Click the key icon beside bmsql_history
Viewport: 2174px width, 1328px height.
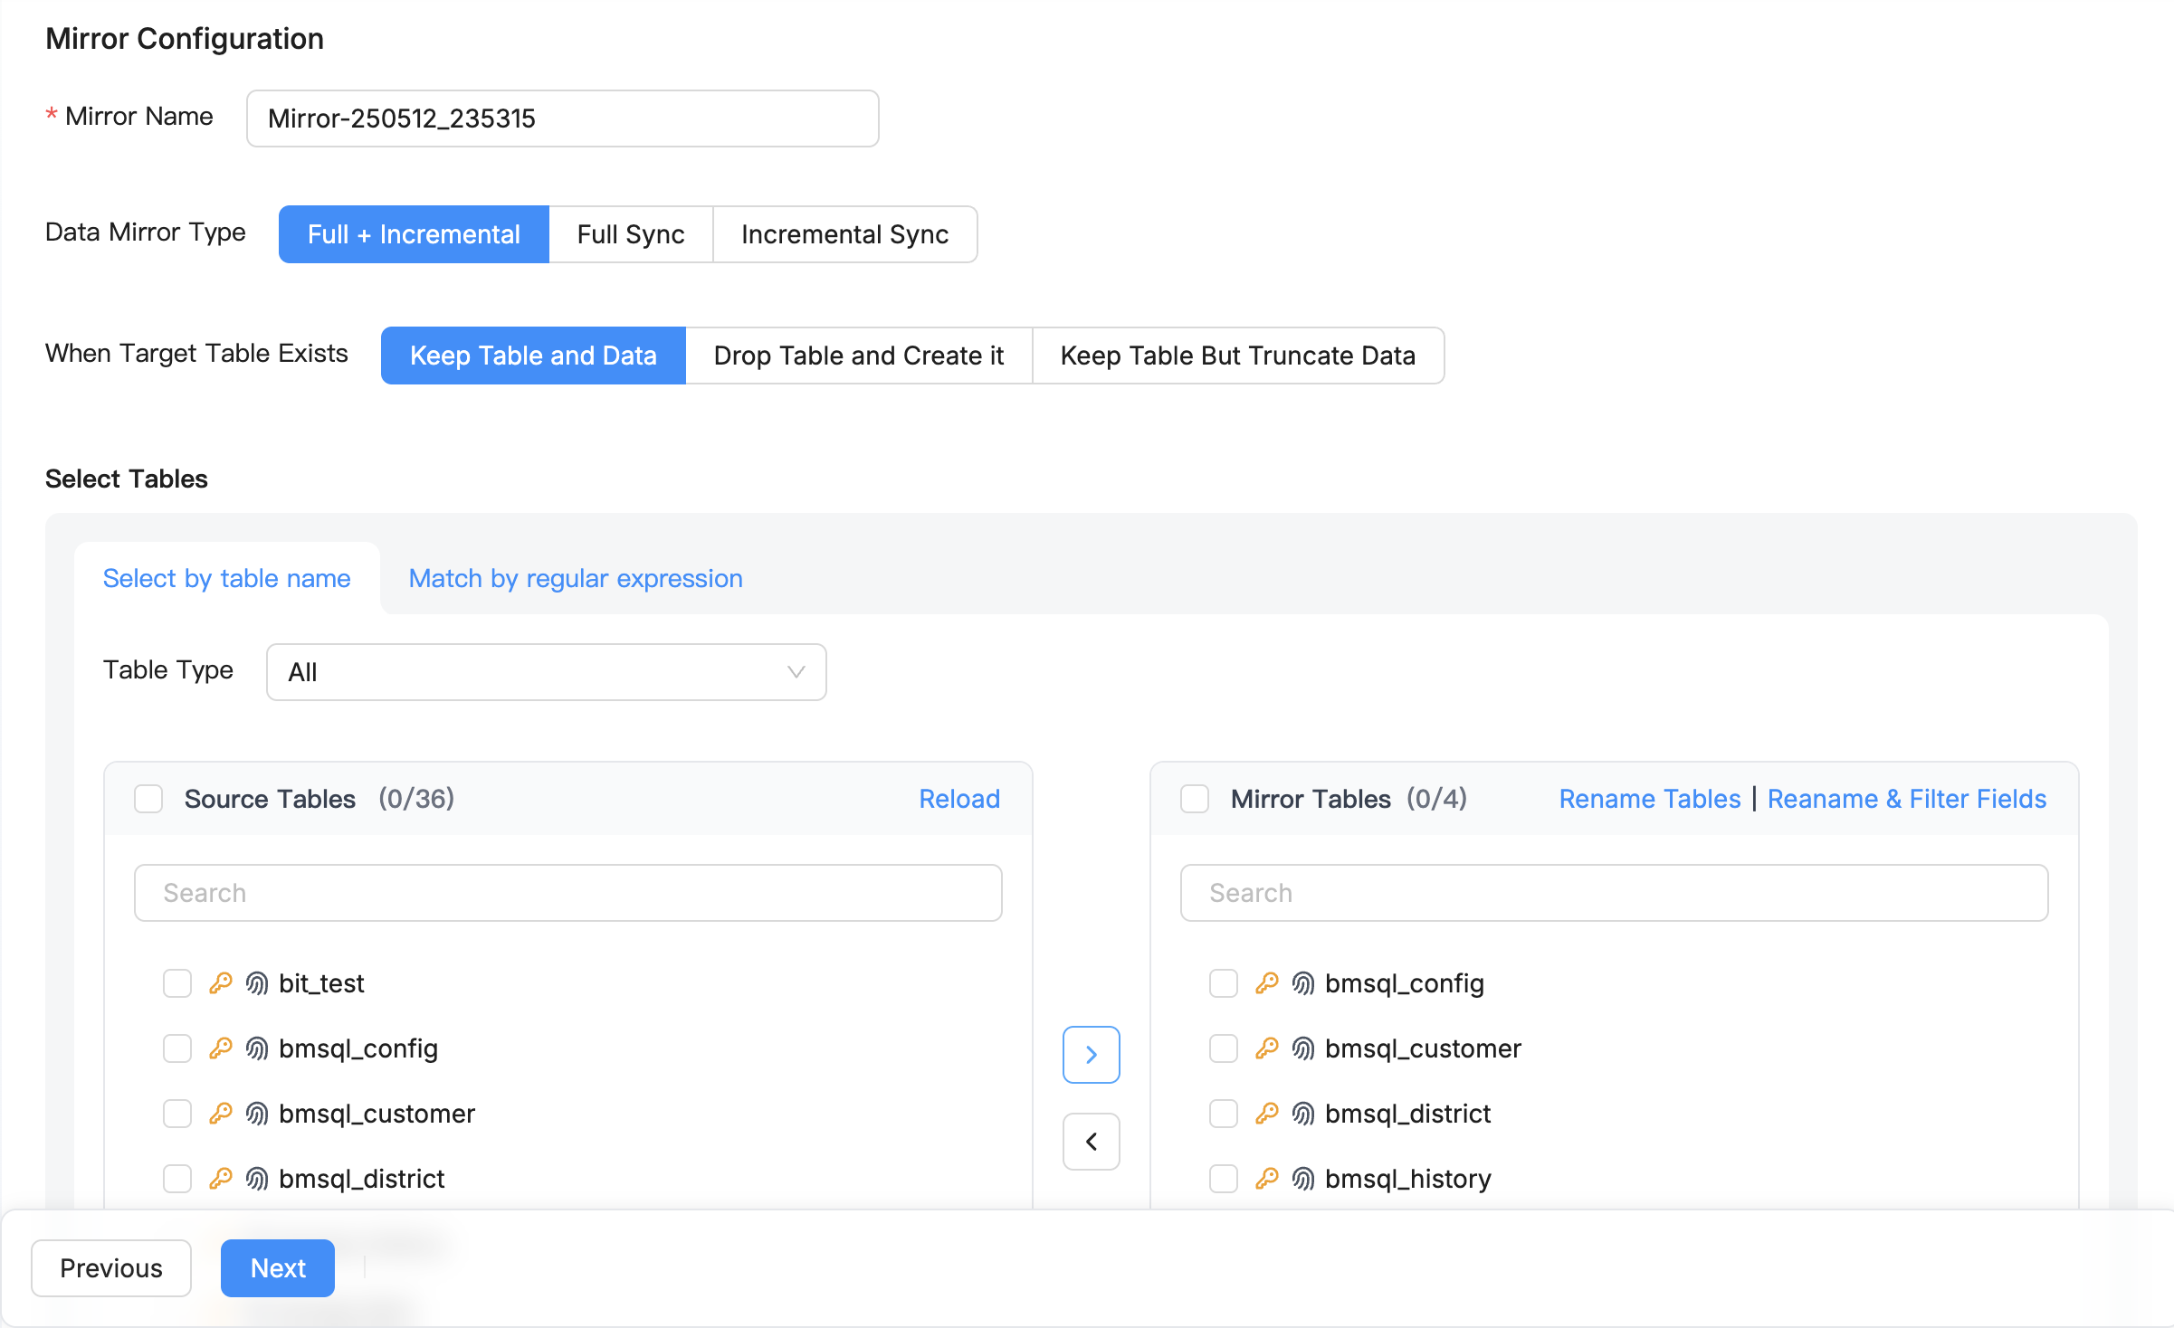point(1267,1179)
